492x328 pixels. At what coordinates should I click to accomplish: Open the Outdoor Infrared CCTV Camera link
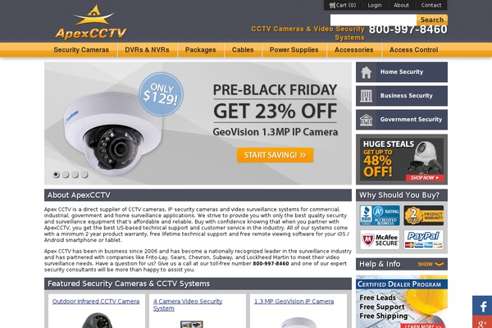(96, 301)
